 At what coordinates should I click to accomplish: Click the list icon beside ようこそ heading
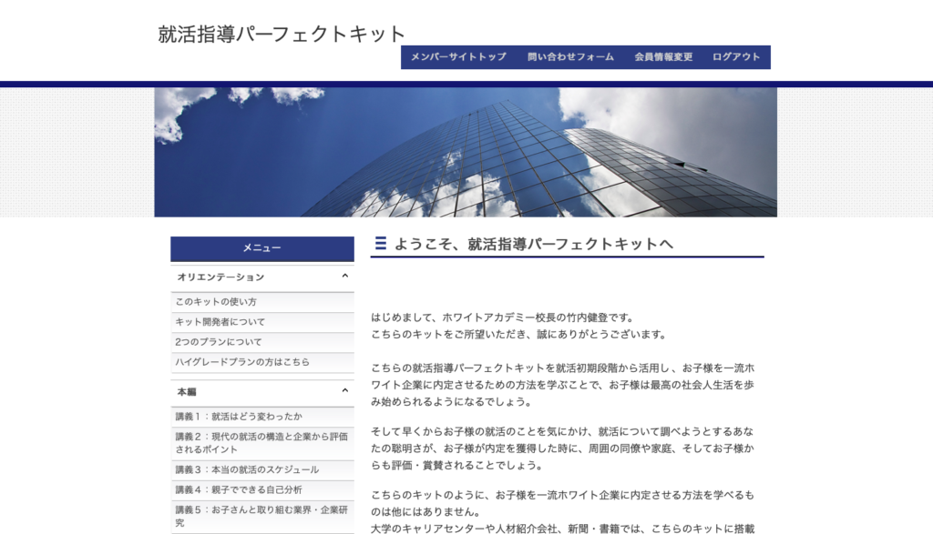pyautogui.click(x=381, y=243)
